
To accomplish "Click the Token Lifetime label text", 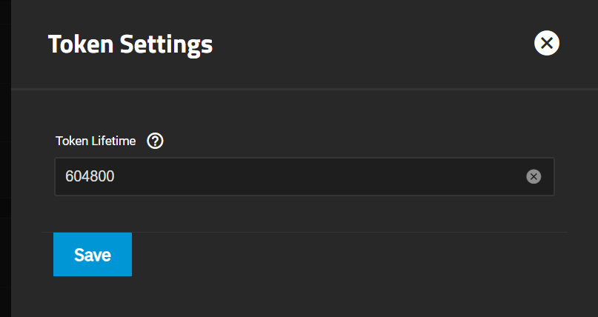I will click(96, 141).
